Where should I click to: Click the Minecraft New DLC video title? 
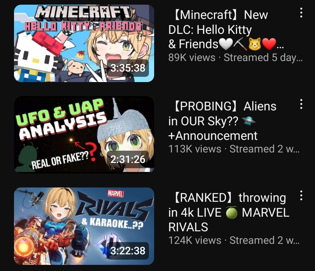click(226, 29)
